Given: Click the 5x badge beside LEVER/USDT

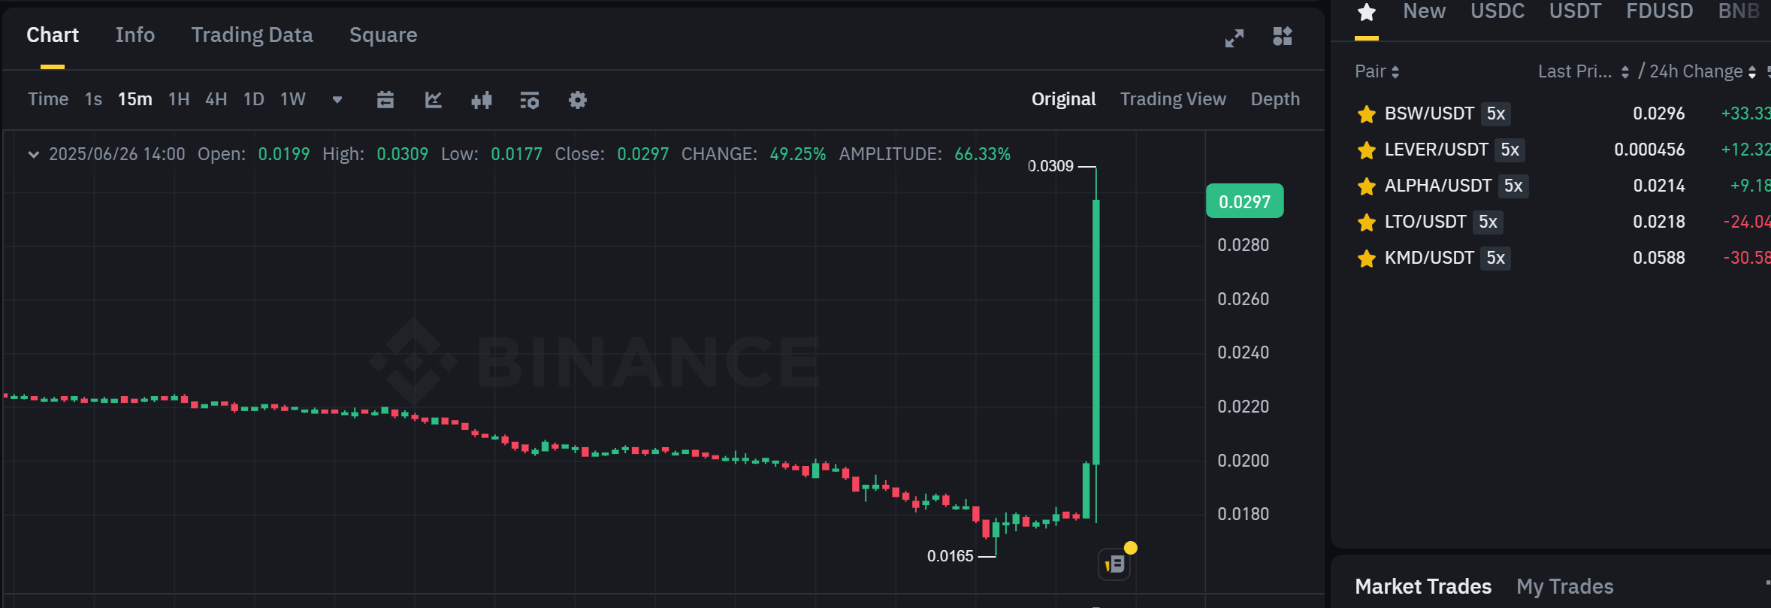Looking at the screenshot, I should pyautogui.click(x=1510, y=150).
